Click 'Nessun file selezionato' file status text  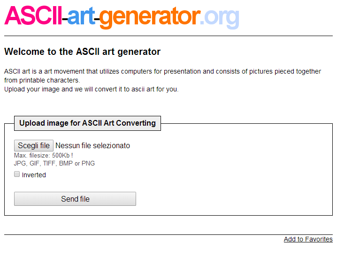click(x=92, y=146)
